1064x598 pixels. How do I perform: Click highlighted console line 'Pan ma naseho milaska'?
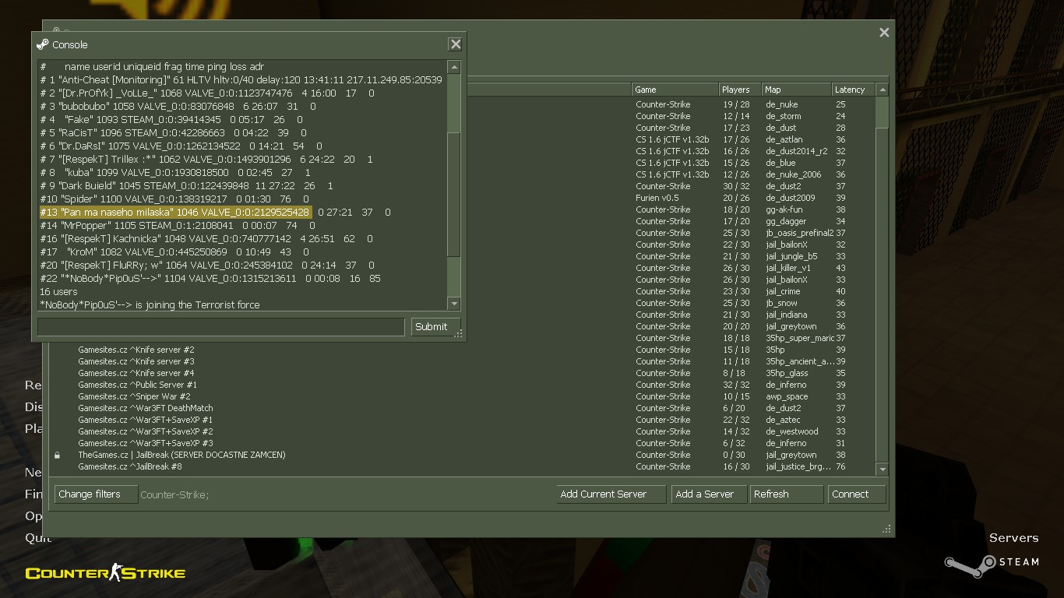(x=175, y=212)
